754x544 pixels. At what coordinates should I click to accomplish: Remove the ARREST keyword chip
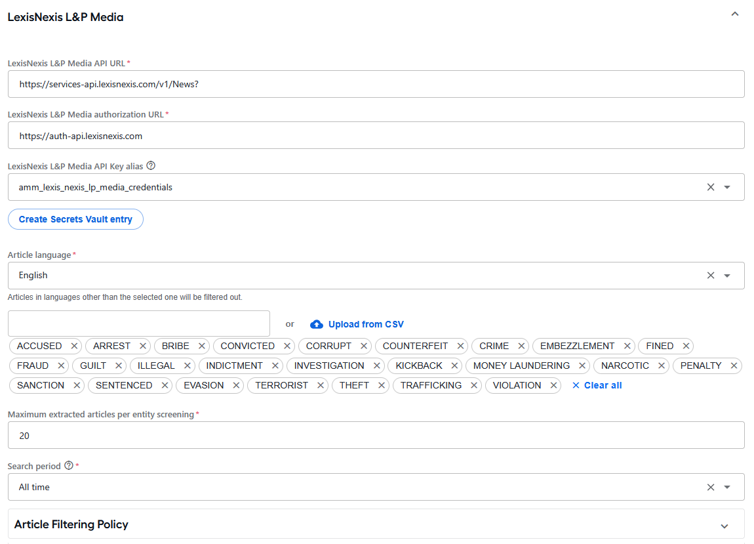143,346
